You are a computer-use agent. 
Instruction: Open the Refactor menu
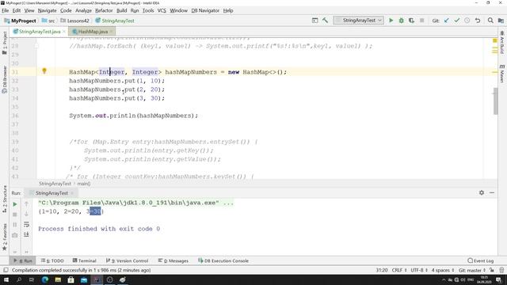(104, 10)
